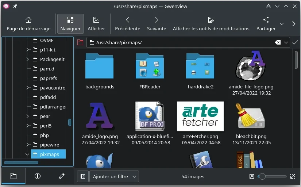Show Information sidebar tab
The width and height of the screenshot is (301, 187).
tap(38, 176)
